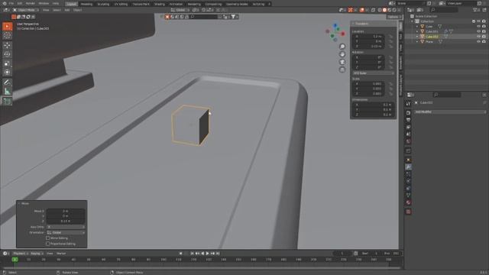489x275 pixels.
Task: Toggle X-ray icon in viewport header
Action: pos(373,10)
